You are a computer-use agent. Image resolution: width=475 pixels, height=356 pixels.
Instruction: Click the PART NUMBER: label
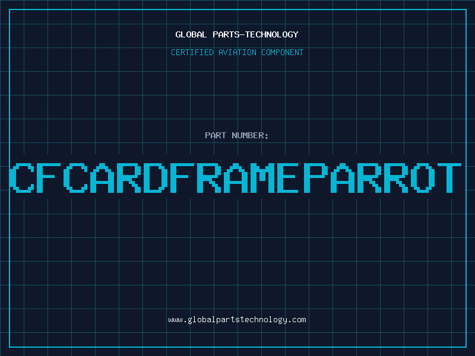[x=237, y=135]
